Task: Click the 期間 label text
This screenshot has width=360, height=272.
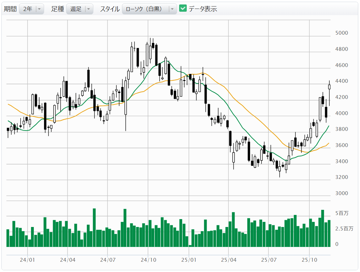Action: pos(10,9)
